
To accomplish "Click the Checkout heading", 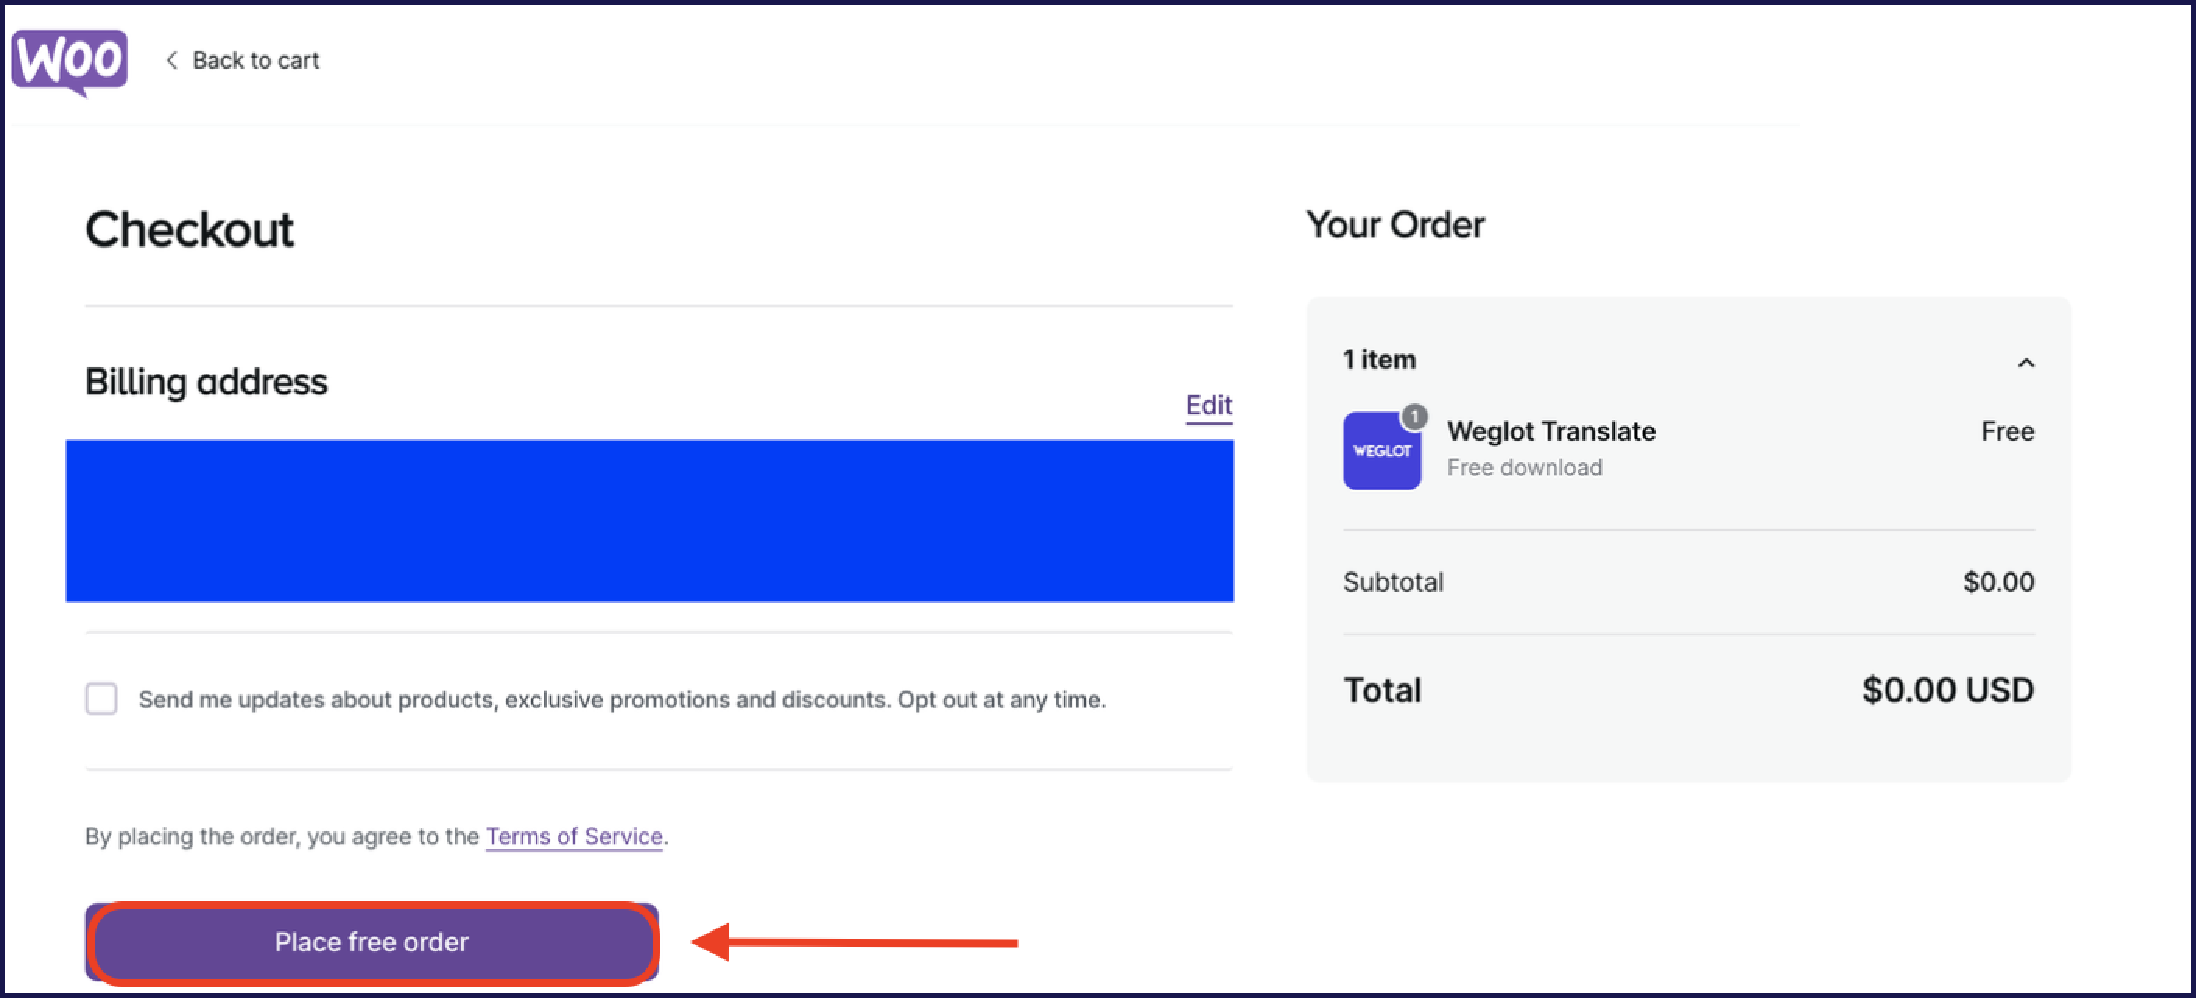I will coord(189,227).
